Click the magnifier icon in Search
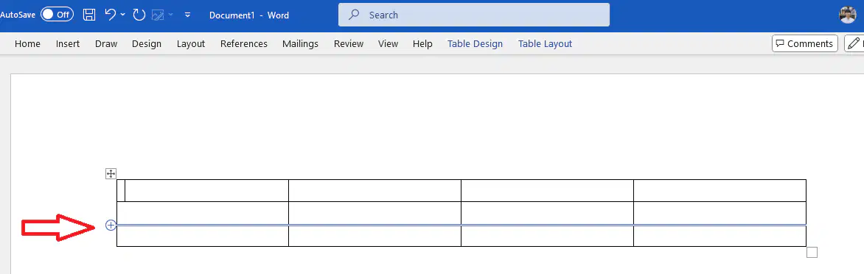The height and width of the screenshot is (274, 864). click(355, 15)
